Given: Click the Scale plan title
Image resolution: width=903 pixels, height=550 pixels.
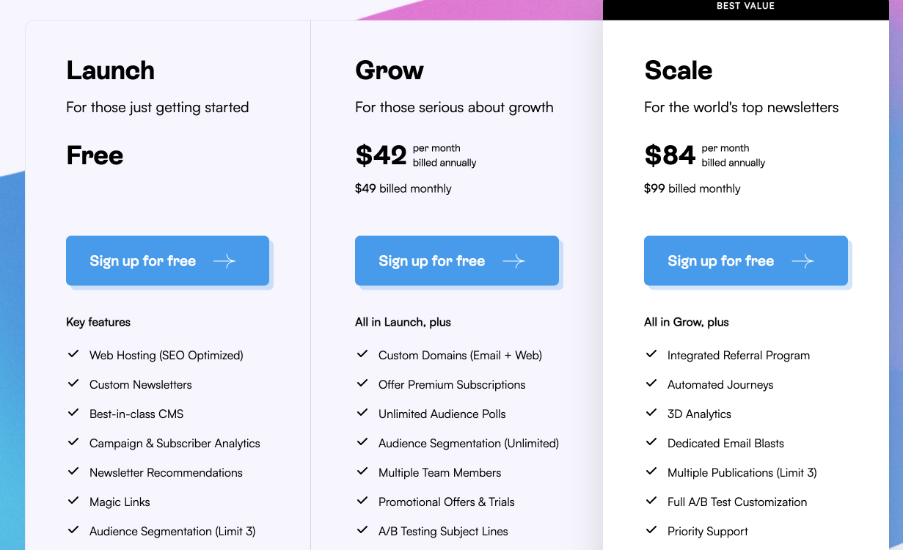Looking at the screenshot, I should 679,70.
